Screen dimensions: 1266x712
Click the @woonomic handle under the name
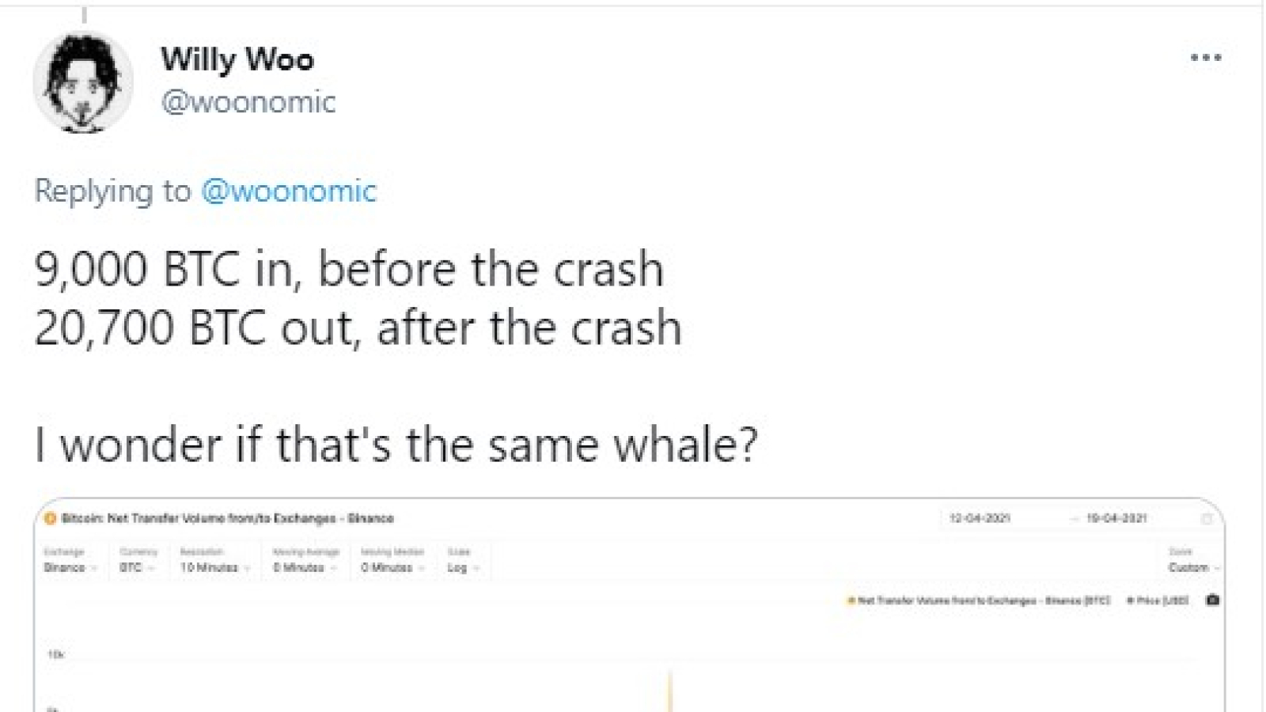tap(248, 102)
